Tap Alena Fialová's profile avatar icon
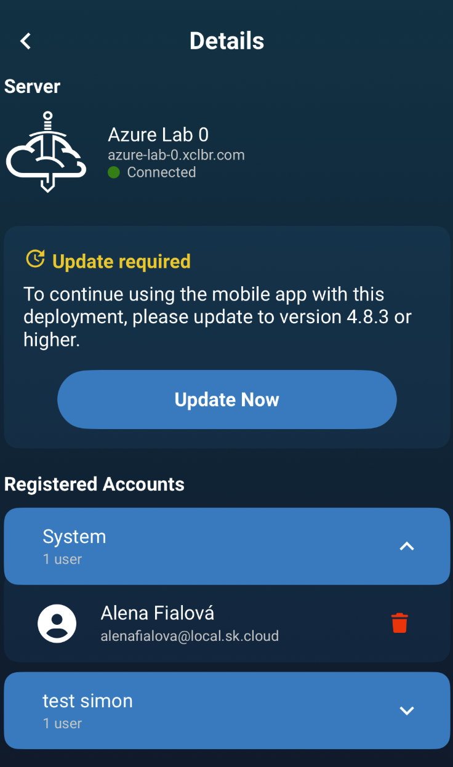The width and height of the screenshot is (453, 767). (57, 624)
